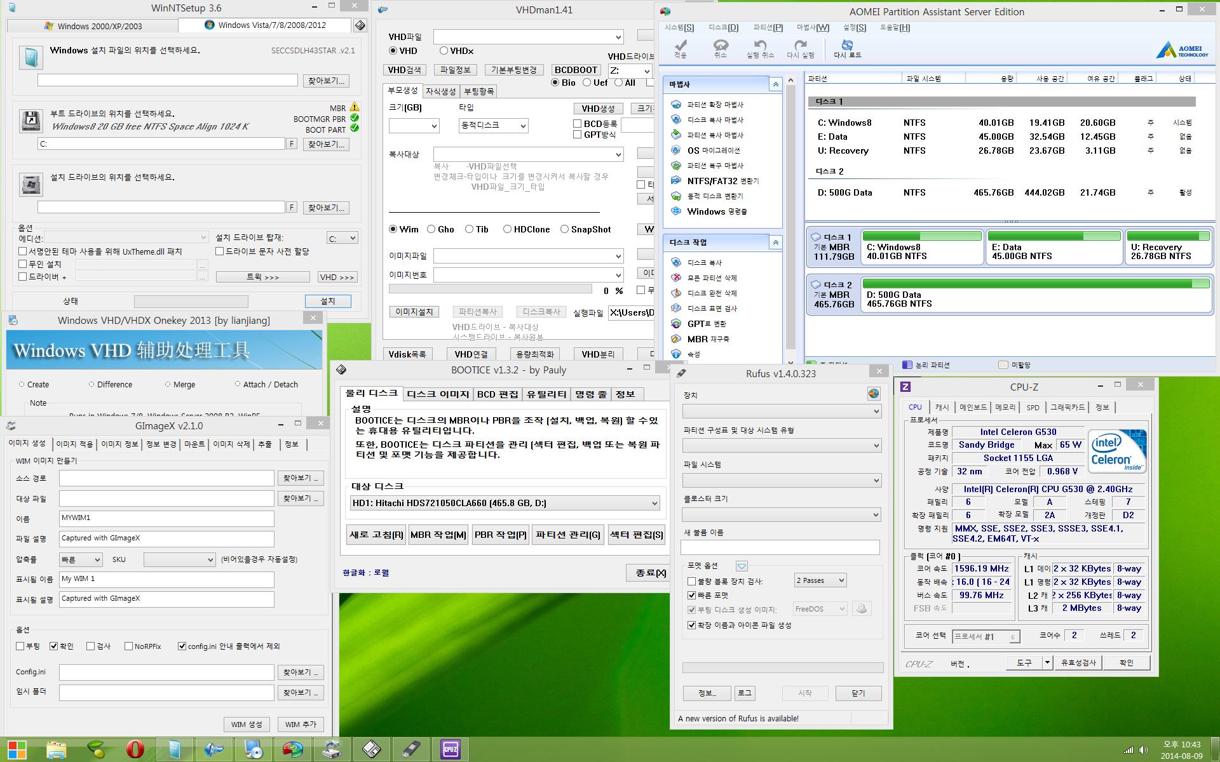Image resolution: width=1220 pixels, height=762 pixels.
Task: Click the Redo (다시 실행) arrow in AOMEI
Action: [x=801, y=44]
